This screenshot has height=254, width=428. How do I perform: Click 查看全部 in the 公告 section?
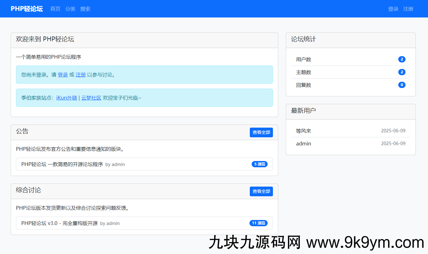tap(261, 132)
